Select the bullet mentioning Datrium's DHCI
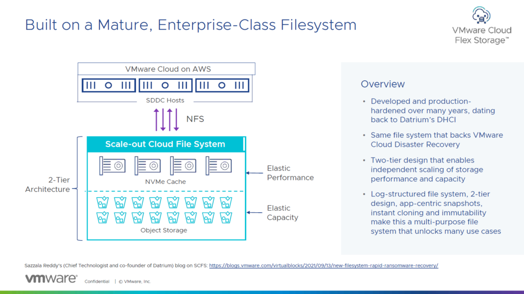Viewport: 524px width, 294px height. [x=433, y=110]
